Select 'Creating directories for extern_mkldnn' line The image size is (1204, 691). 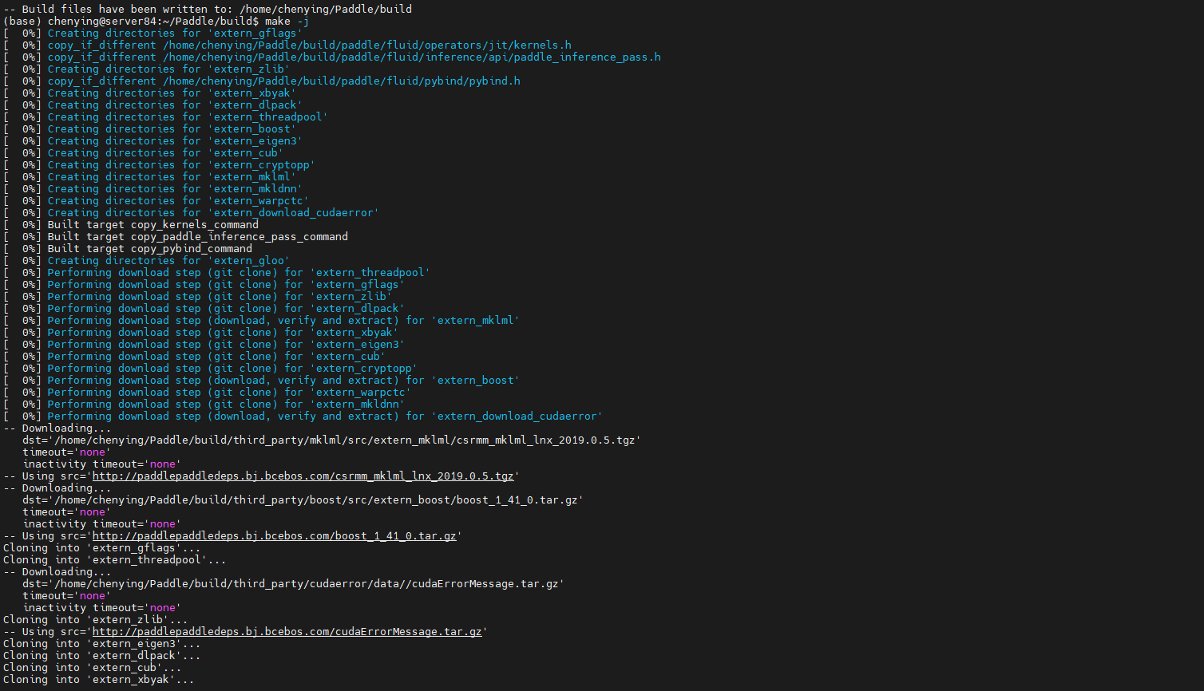click(x=153, y=188)
